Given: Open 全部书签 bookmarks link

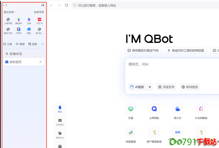Looking at the screenshot, I should (x=39, y=12).
